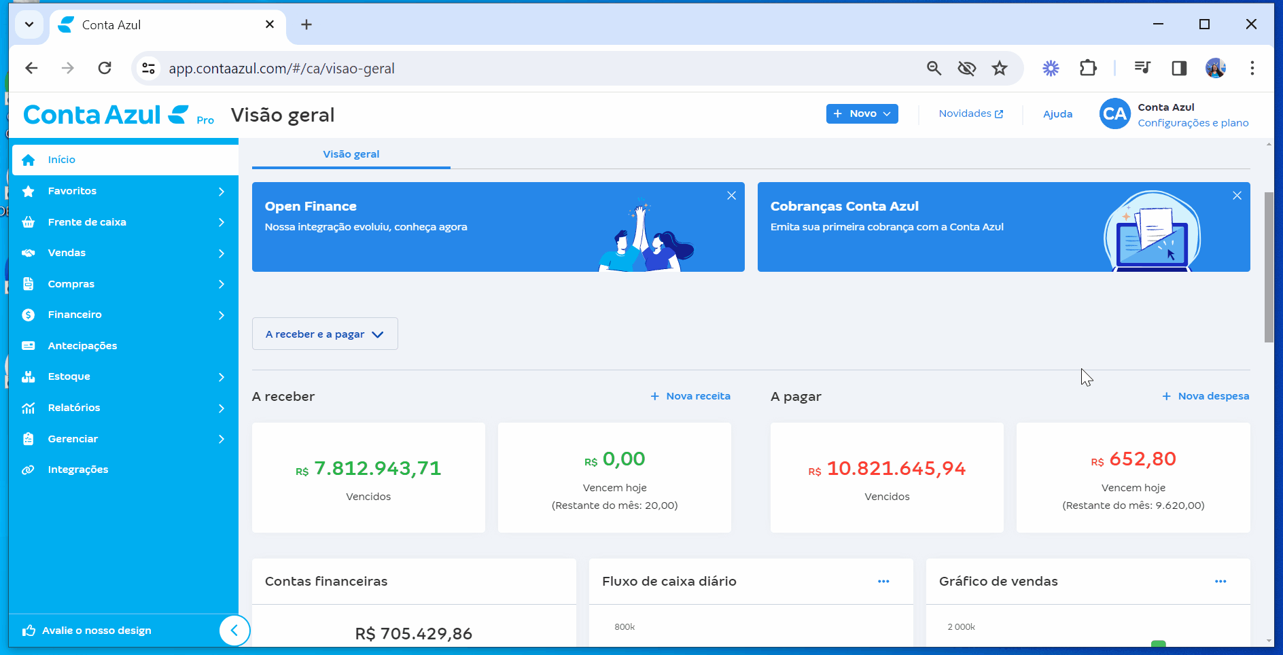Click the Open Finance banner
1283x655 pixels.
click(x=498, y=227)
